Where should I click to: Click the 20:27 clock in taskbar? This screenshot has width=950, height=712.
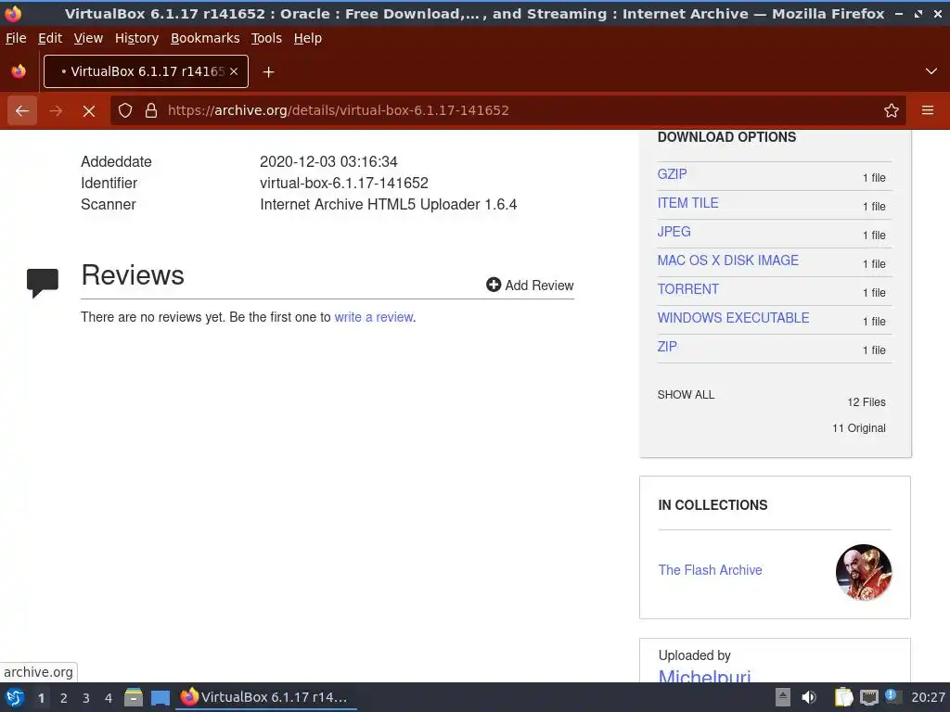click(x=928, y=697)
